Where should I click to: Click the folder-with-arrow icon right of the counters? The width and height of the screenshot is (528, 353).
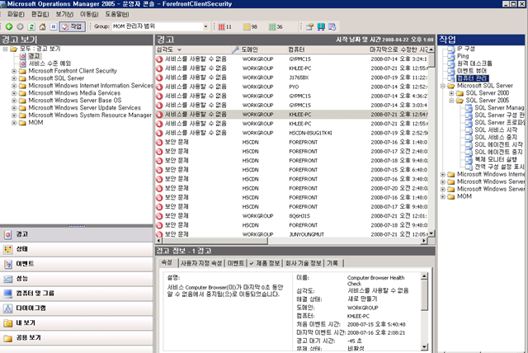(310, 26)
